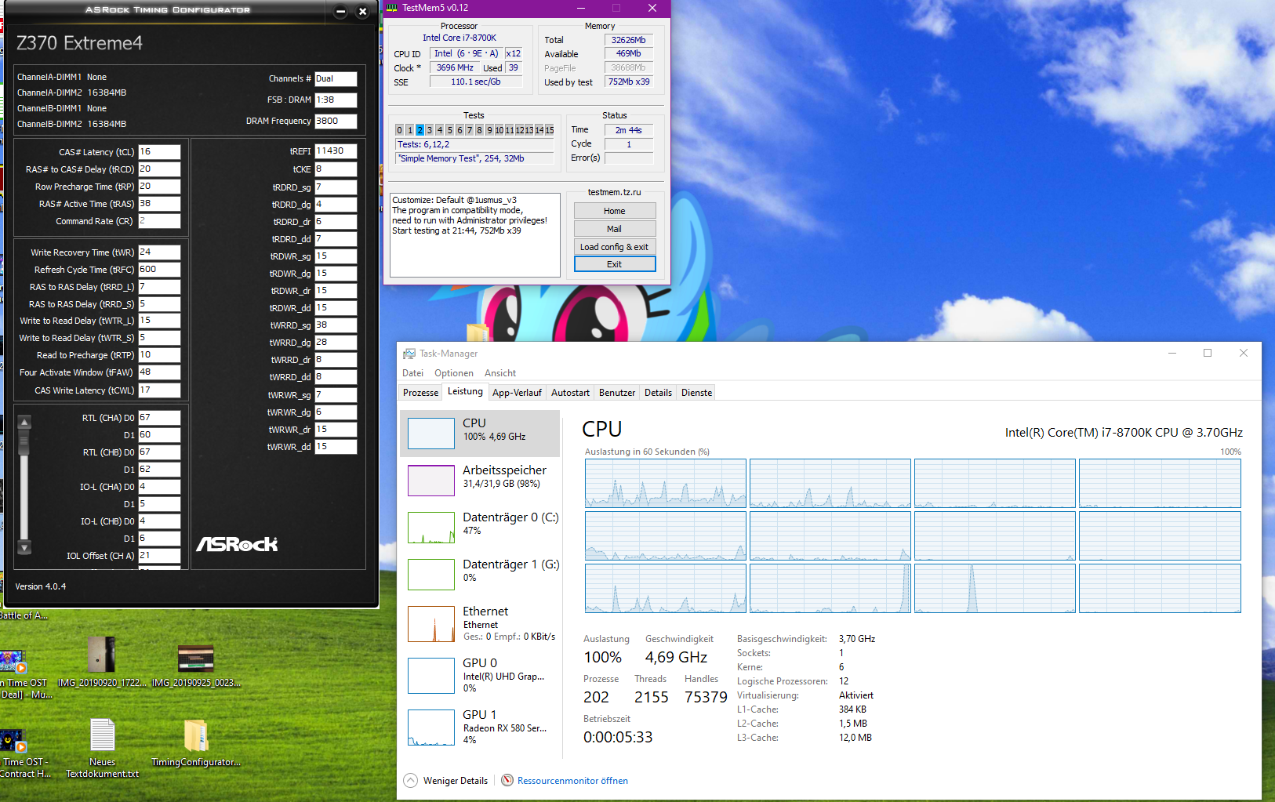Viewport: 1275px width, 802px height.
Task: Click the FSB : DRAM ratio field
Action: [336, 100]
